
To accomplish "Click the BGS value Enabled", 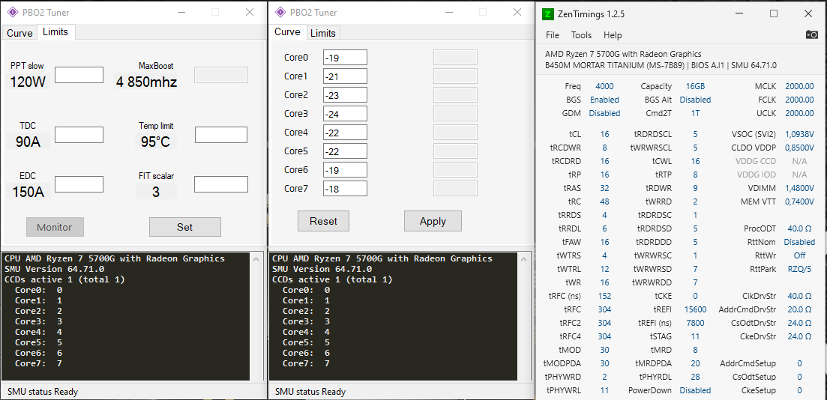I will (604, 100).
